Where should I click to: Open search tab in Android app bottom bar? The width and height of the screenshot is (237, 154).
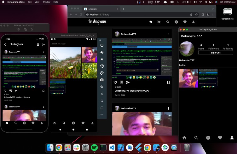point(64,123)
